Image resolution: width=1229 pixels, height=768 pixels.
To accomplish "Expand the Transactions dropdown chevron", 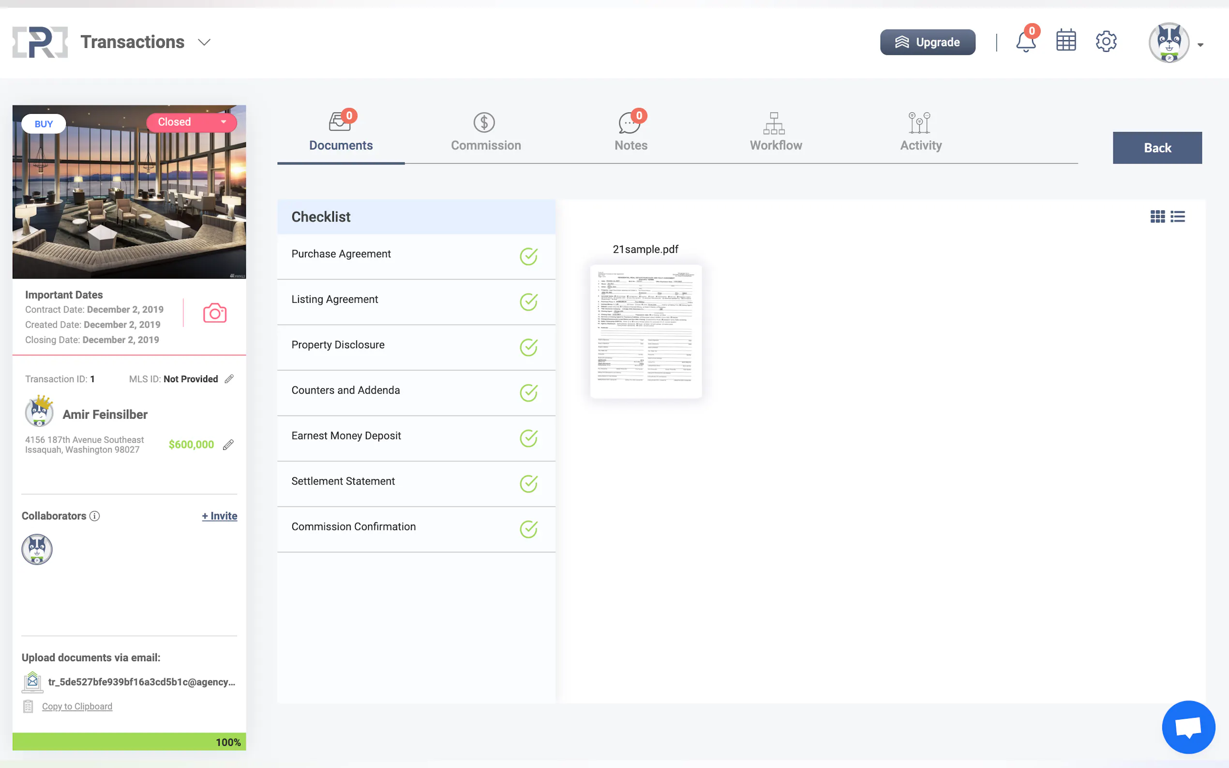I will [x=204, y=42].
